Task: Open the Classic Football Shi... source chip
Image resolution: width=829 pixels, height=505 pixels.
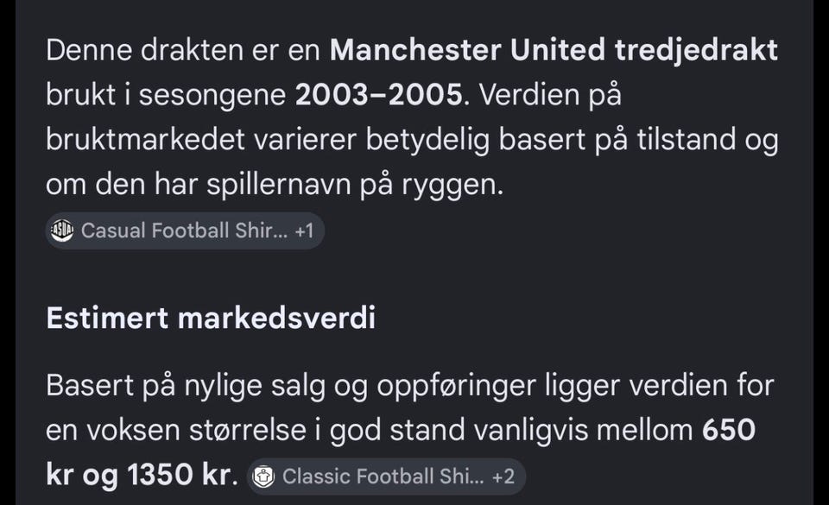Action: coord(387,477)
